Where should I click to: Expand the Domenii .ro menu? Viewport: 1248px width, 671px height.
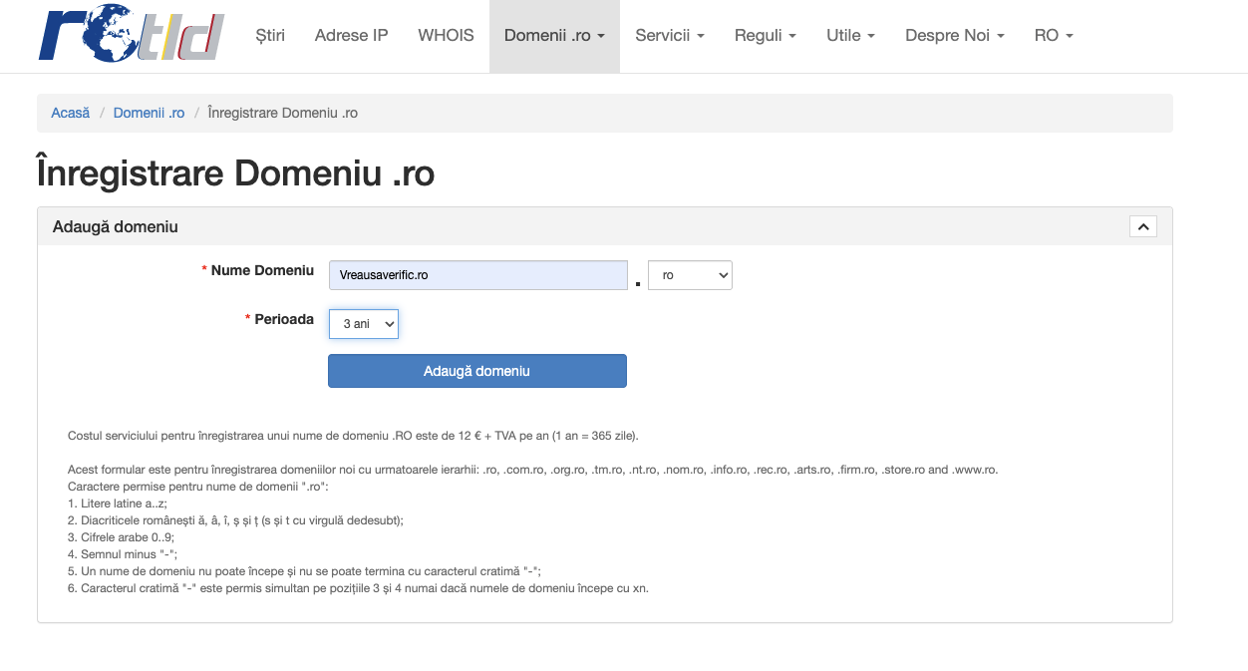coord(554,35)
